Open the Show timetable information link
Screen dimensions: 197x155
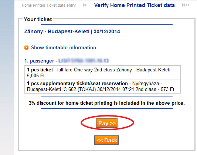(64, 47)
